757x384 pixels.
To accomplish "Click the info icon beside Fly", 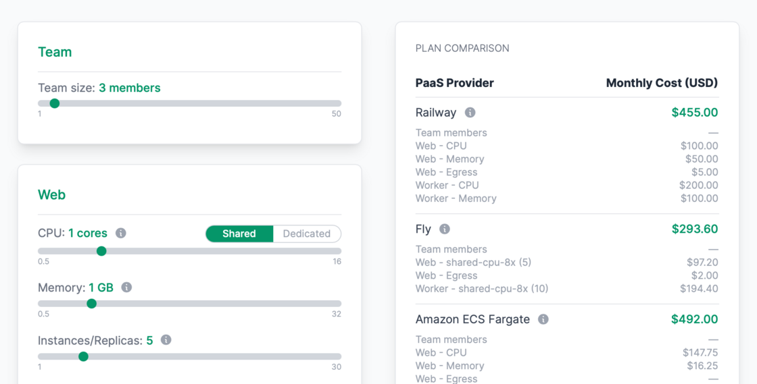I will coord(445,229).
